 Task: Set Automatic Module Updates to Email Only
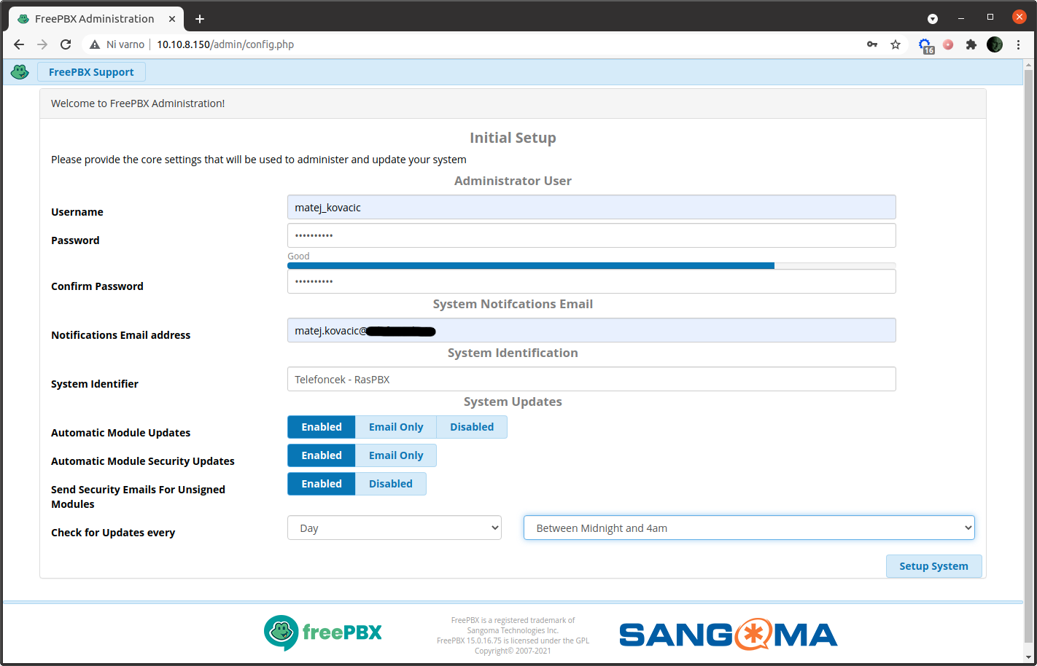395,426
